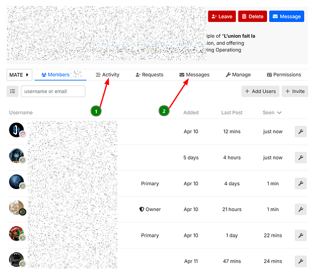The width and height of the screenshot is (312, 274).
Task: Toggle the member list view icon
Action: pyautogui.click(x=13, y=92)
